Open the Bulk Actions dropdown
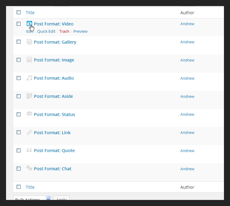 click(x=32, y=198)
